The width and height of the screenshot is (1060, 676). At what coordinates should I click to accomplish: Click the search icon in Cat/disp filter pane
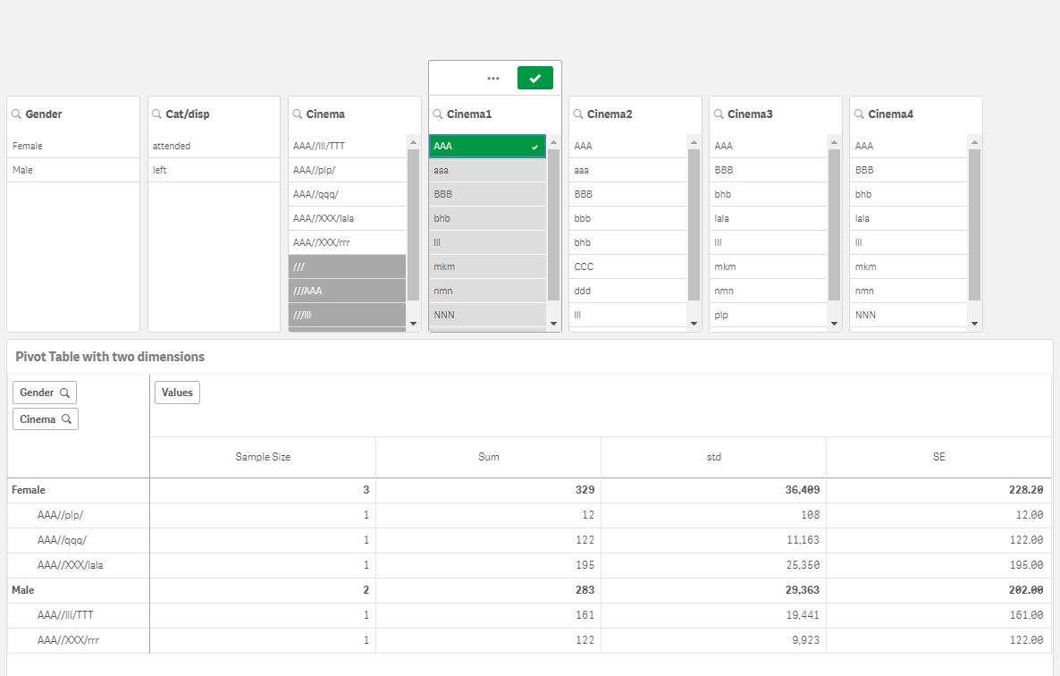pyautogui.click(x=156, y=114)
